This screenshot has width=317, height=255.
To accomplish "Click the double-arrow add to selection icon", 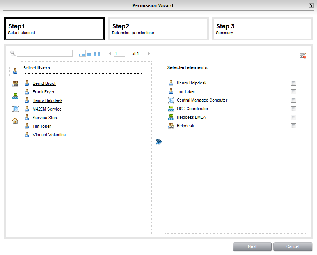I will 159,142.
